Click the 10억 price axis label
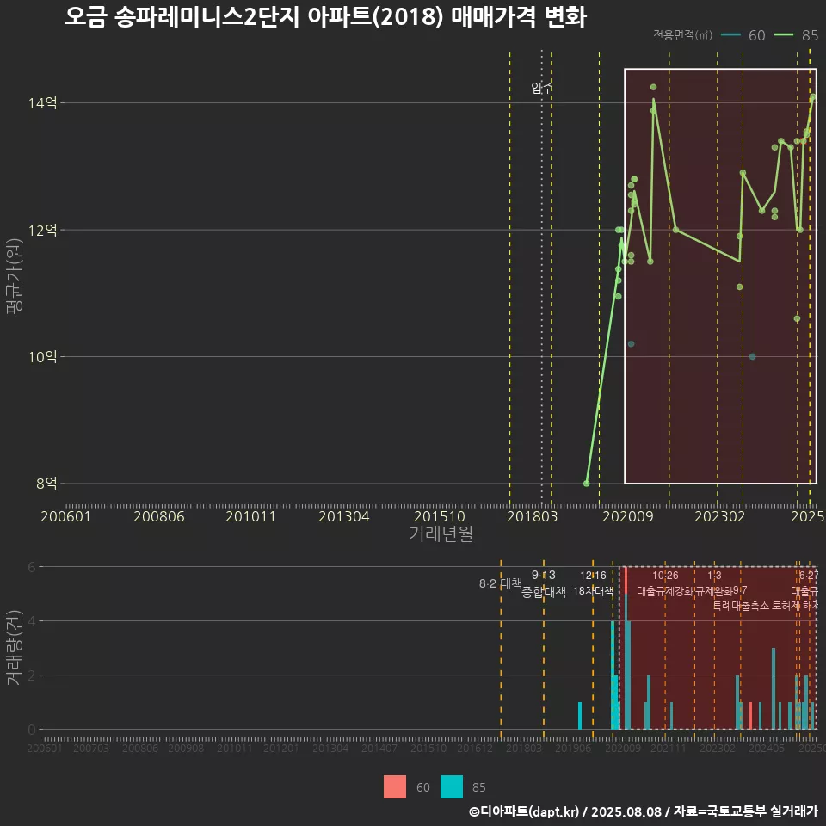Viewport: 826px width, 826px height. [x=43, y=356]
